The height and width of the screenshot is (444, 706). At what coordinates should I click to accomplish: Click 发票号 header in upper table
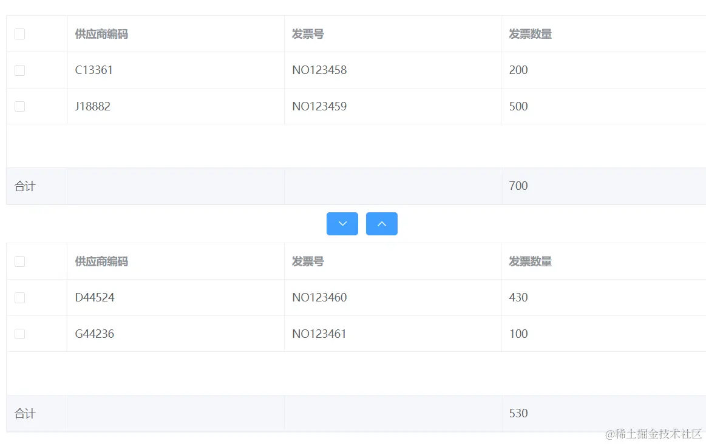(x=308, y=34)
